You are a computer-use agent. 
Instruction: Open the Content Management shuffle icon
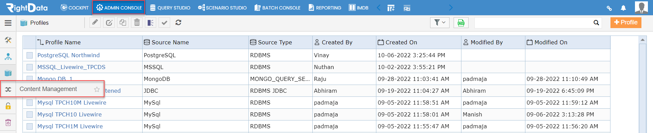(x=8, y=89)
